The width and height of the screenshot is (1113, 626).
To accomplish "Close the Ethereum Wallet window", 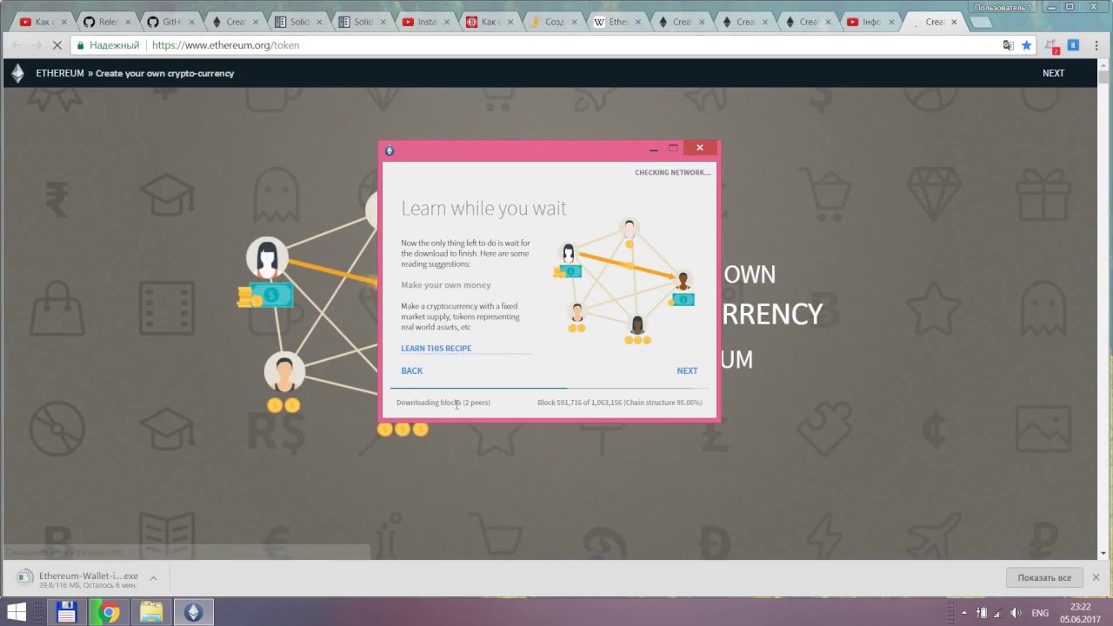I will coord(700,148).
